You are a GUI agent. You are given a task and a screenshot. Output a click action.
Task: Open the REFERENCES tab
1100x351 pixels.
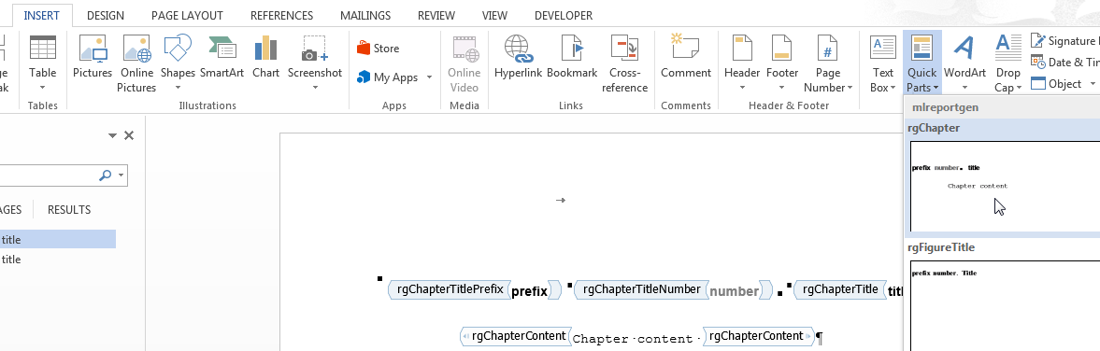tap(281, 16)
